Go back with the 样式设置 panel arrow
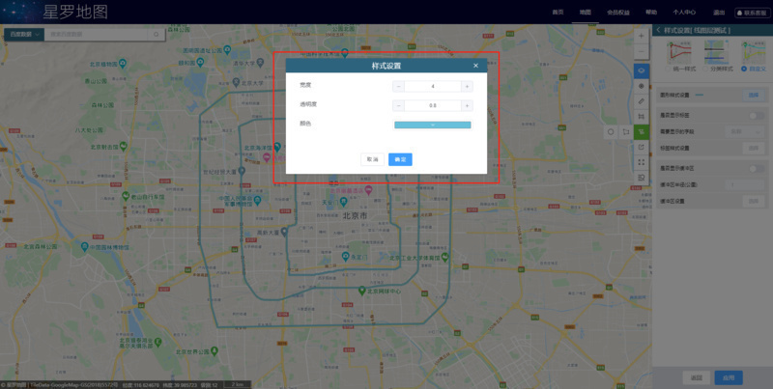The height and width of the screenshot is (389, 773). (x=658, y=31)
